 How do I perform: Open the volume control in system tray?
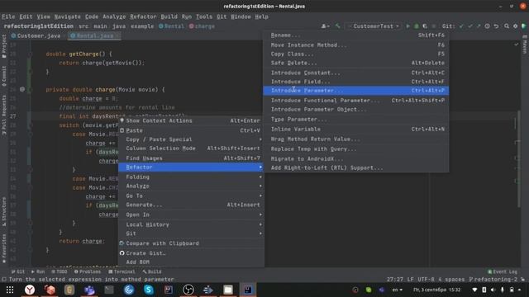(x=493, y=290)
